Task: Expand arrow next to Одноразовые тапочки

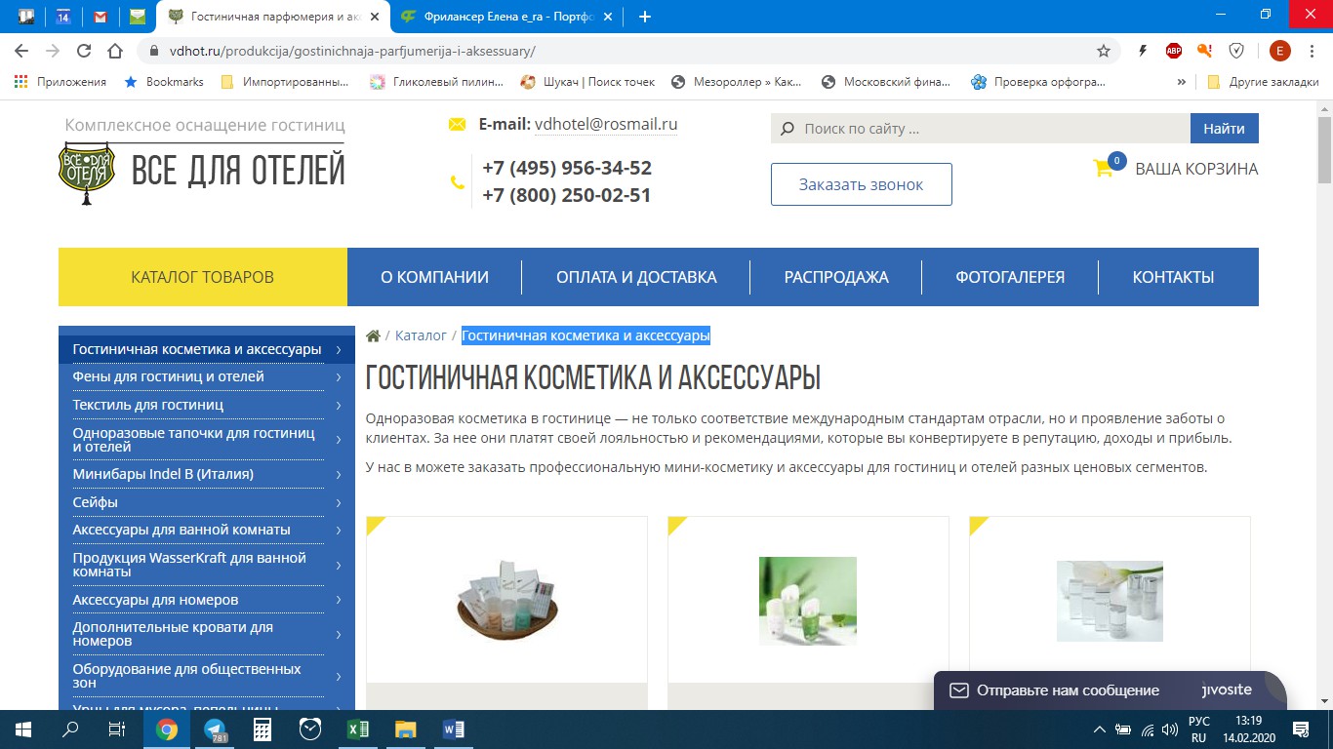Action: (x=338, y=440)
